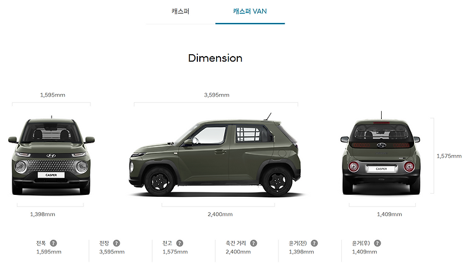467x264 pixels.
Task: Switch to the 캐스퍼 tab
Action: click(x=181, y=12)
